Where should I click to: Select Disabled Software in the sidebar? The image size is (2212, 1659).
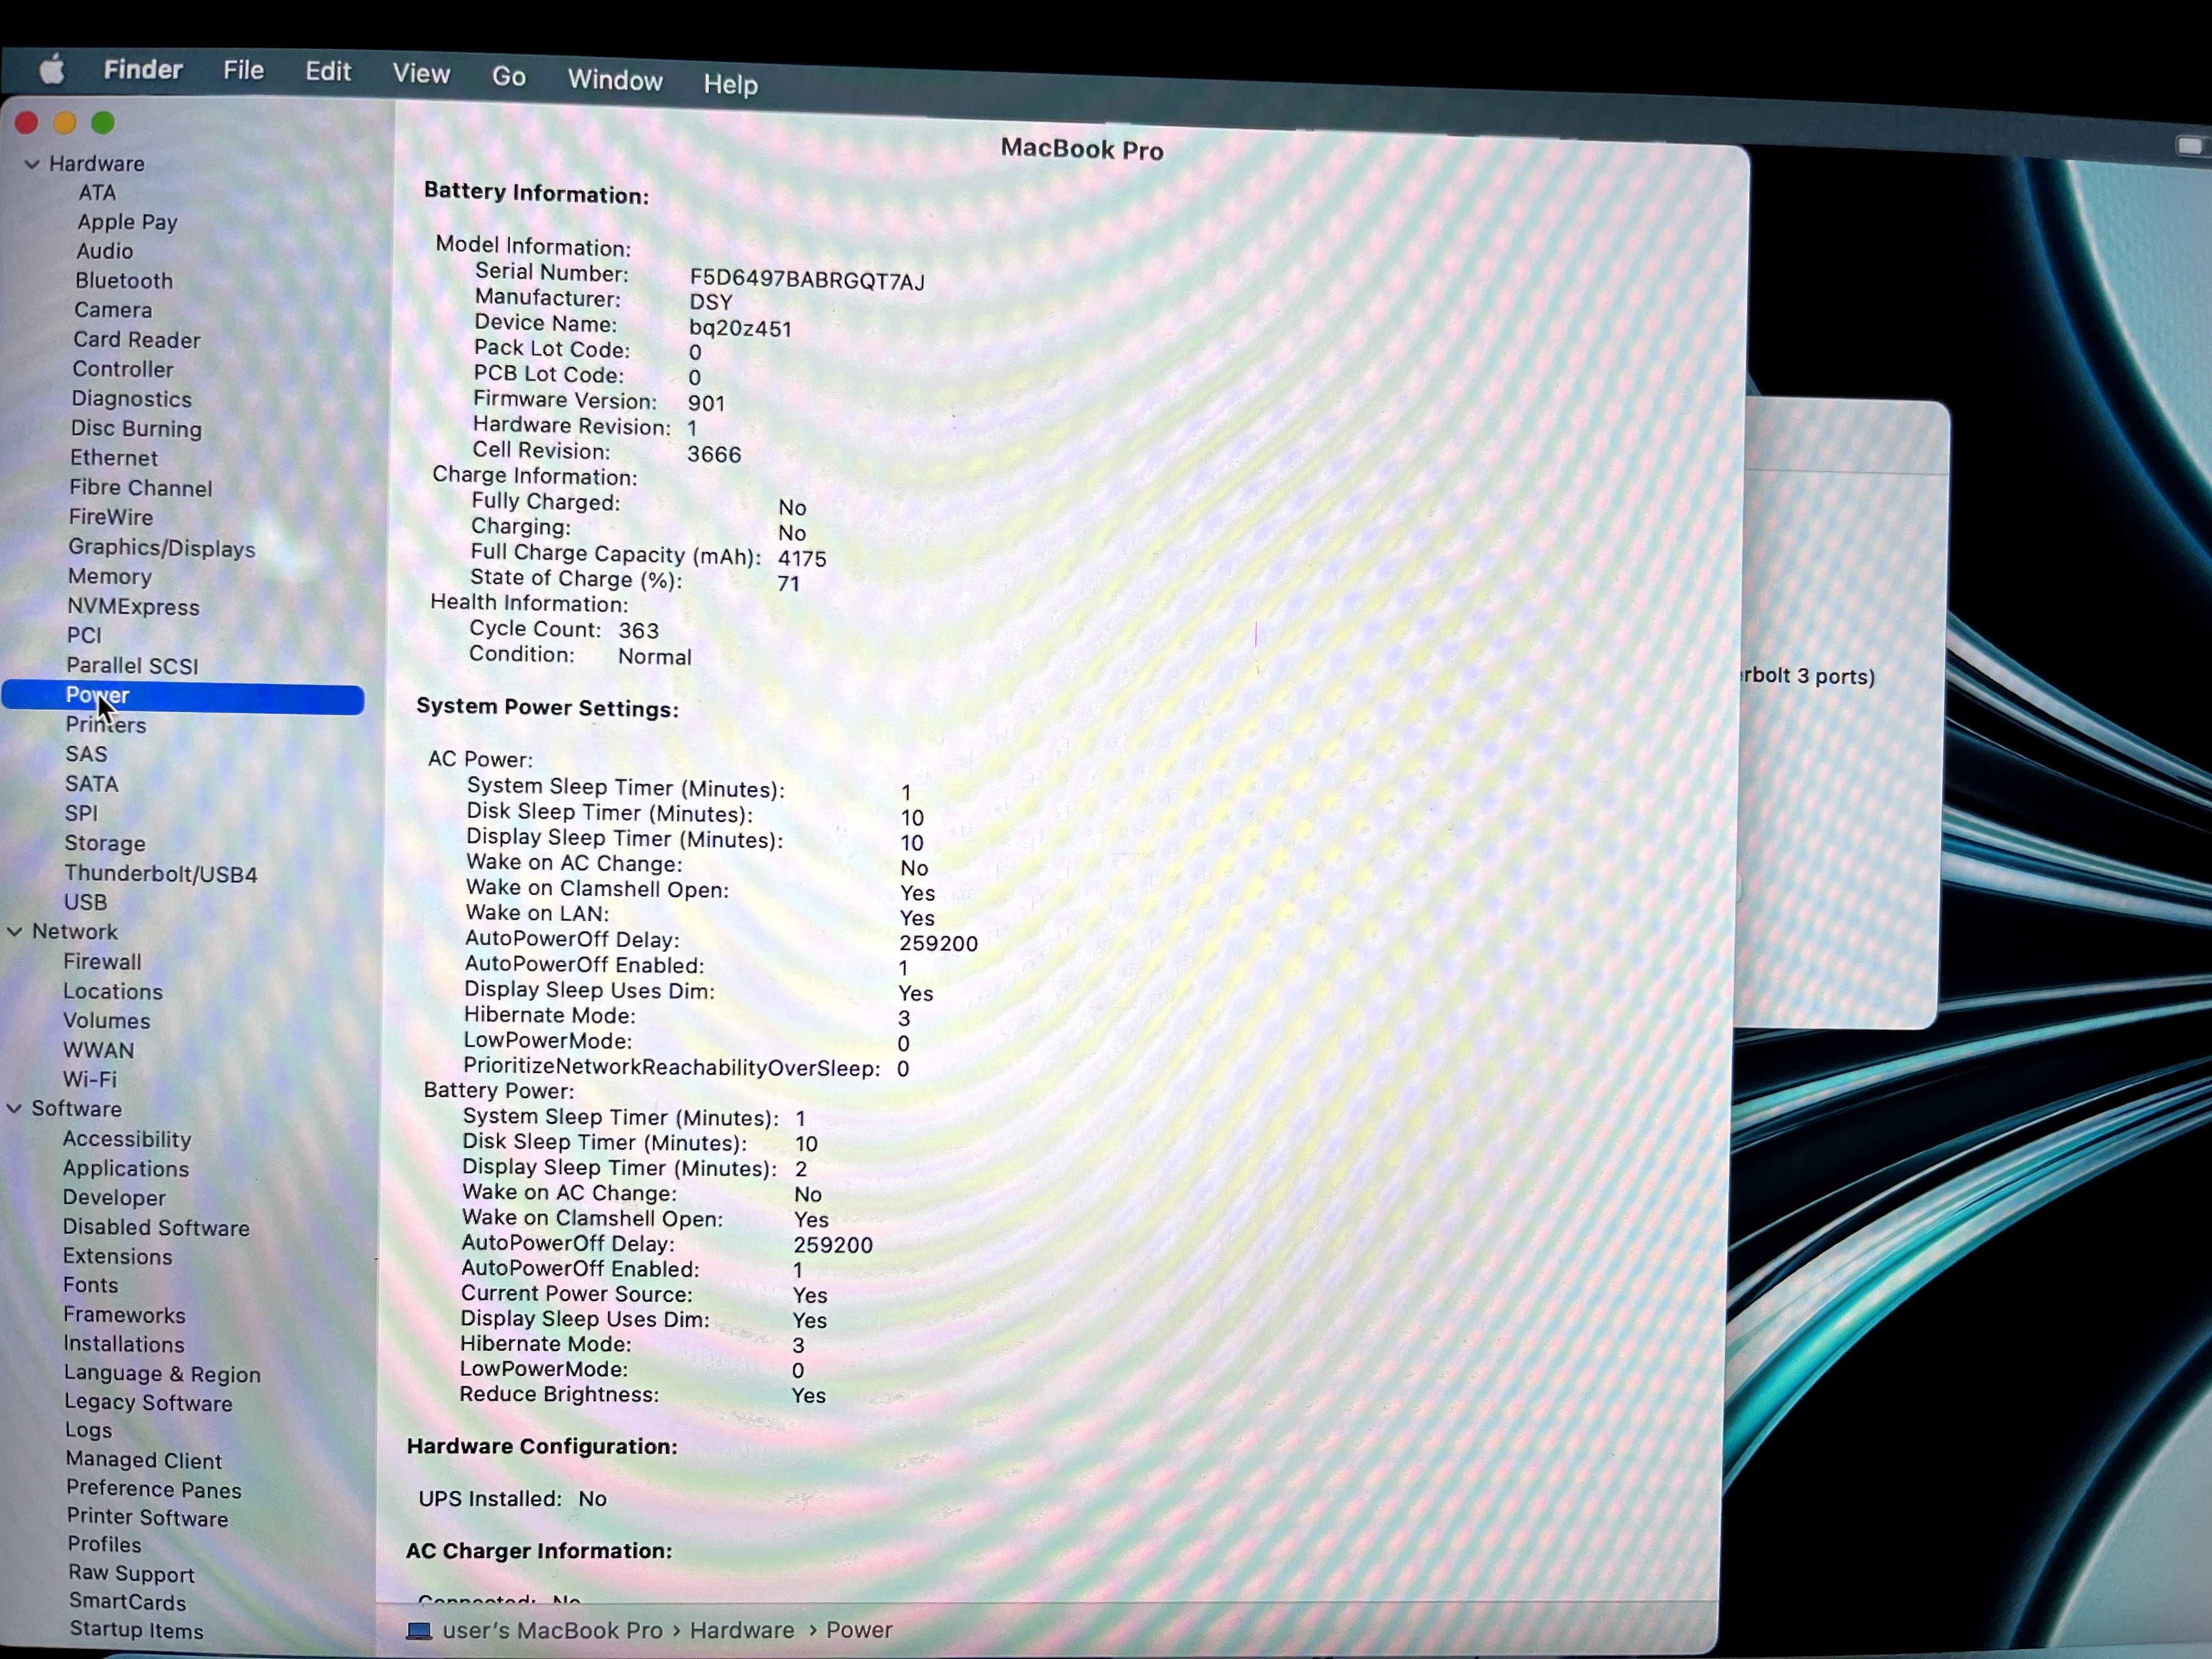pos(156,1228)
